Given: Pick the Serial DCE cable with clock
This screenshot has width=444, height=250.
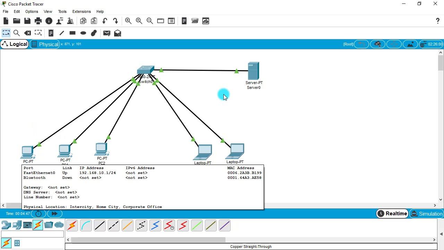Looking at the screenshot, I should pyautogui.click(x=169, y=226).
